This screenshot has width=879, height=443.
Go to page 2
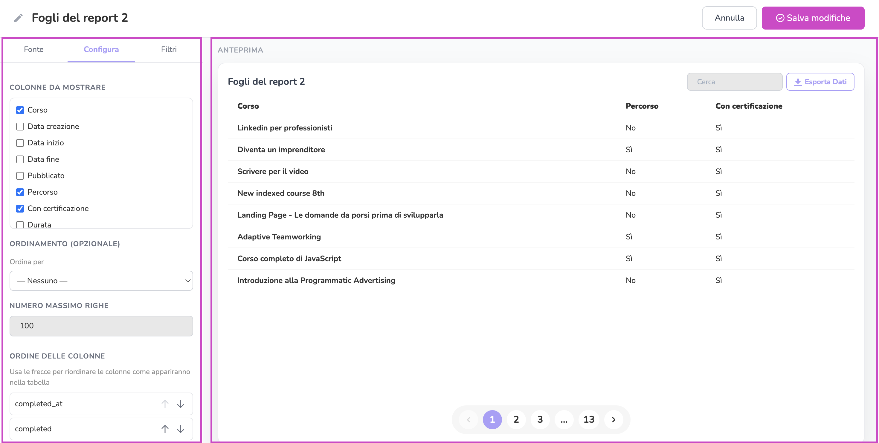516,419
